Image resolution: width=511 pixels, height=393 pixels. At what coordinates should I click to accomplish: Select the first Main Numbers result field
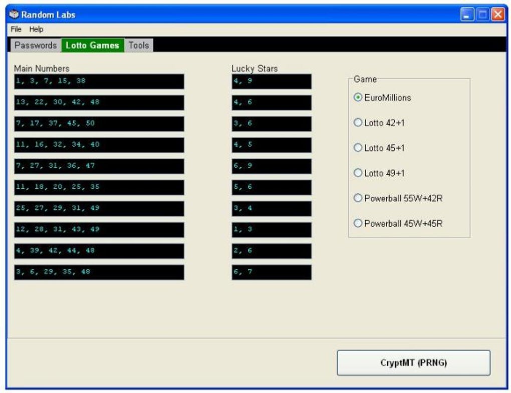[x=98, y=81]
